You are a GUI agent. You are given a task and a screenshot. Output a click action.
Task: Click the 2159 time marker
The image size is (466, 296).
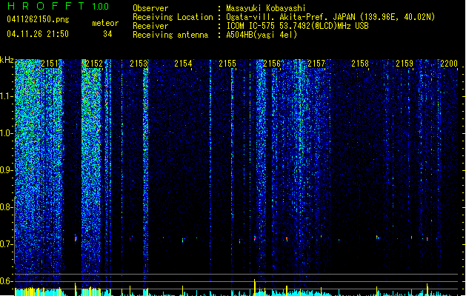point(405,64)
